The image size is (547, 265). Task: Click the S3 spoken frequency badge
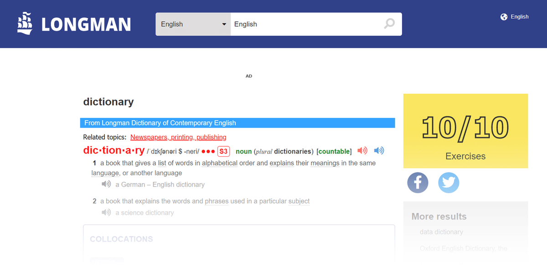[x=223, y=151]
